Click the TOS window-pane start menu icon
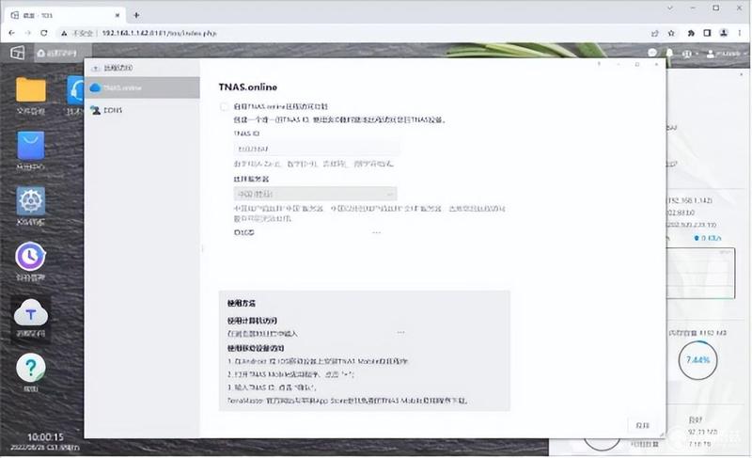The height and width of the screenshot is (458, 752). pyautogui.click(x=17, y=53)
